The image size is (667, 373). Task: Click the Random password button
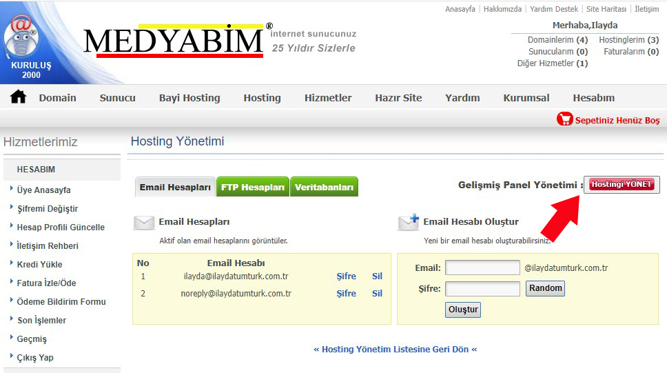coord(545,288)
